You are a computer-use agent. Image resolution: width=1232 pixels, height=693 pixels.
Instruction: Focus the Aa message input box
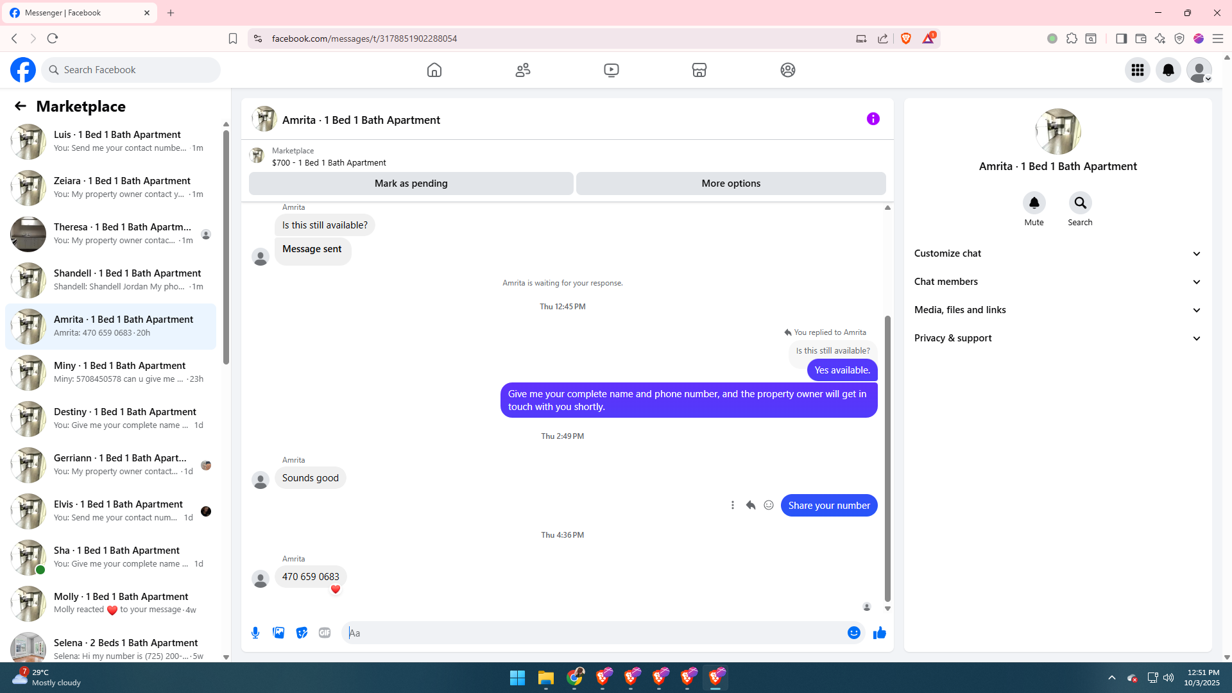(595, 633)
